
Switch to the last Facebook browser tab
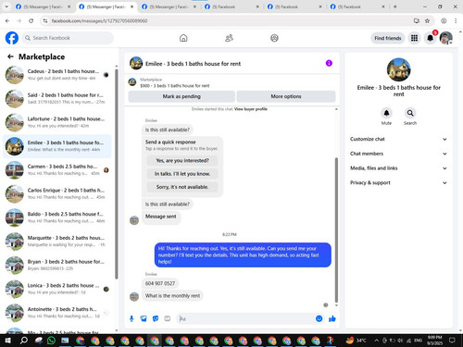tap(357, 6)
